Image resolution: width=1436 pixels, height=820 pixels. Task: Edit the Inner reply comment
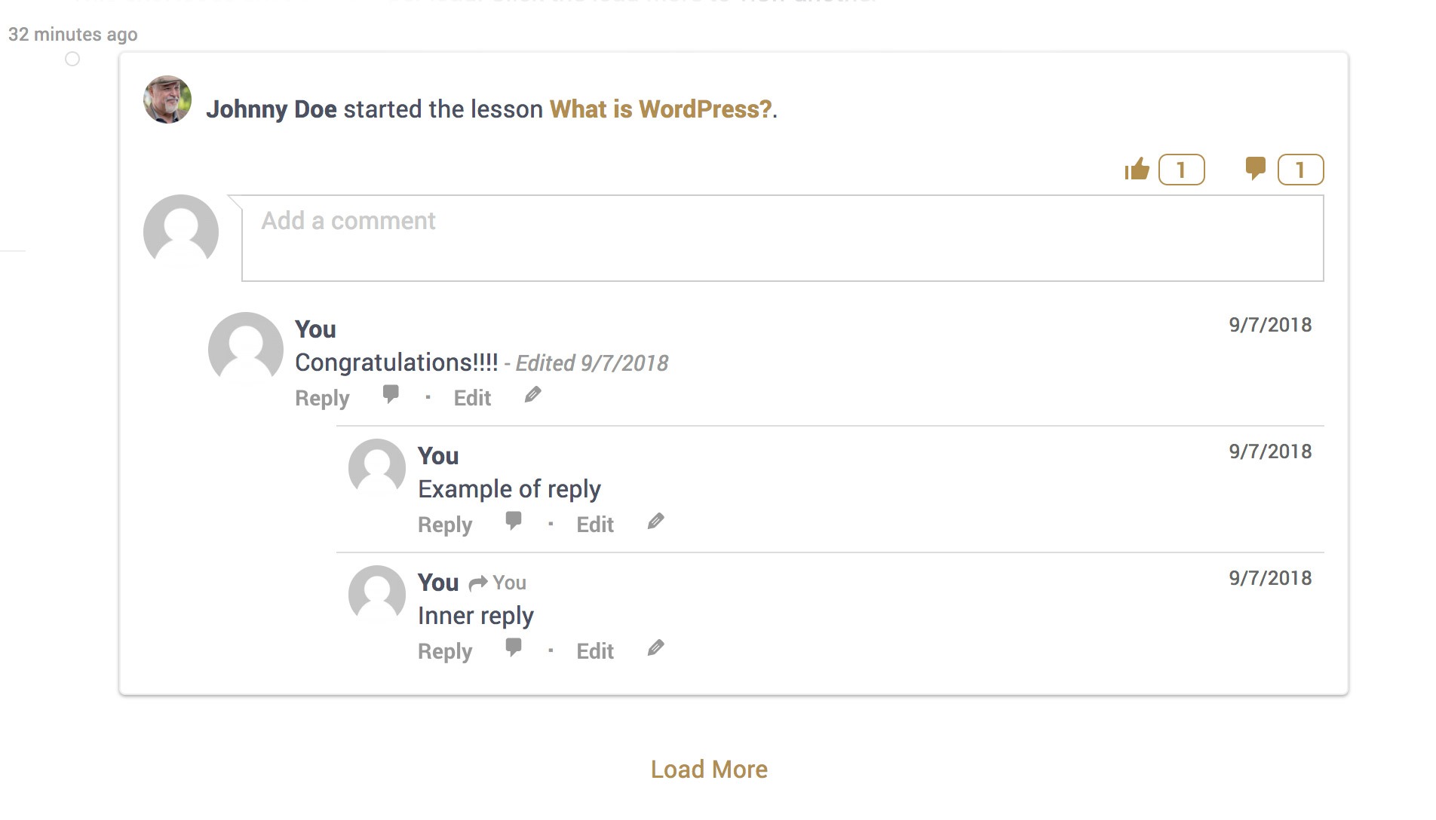(x=595, y=651)
